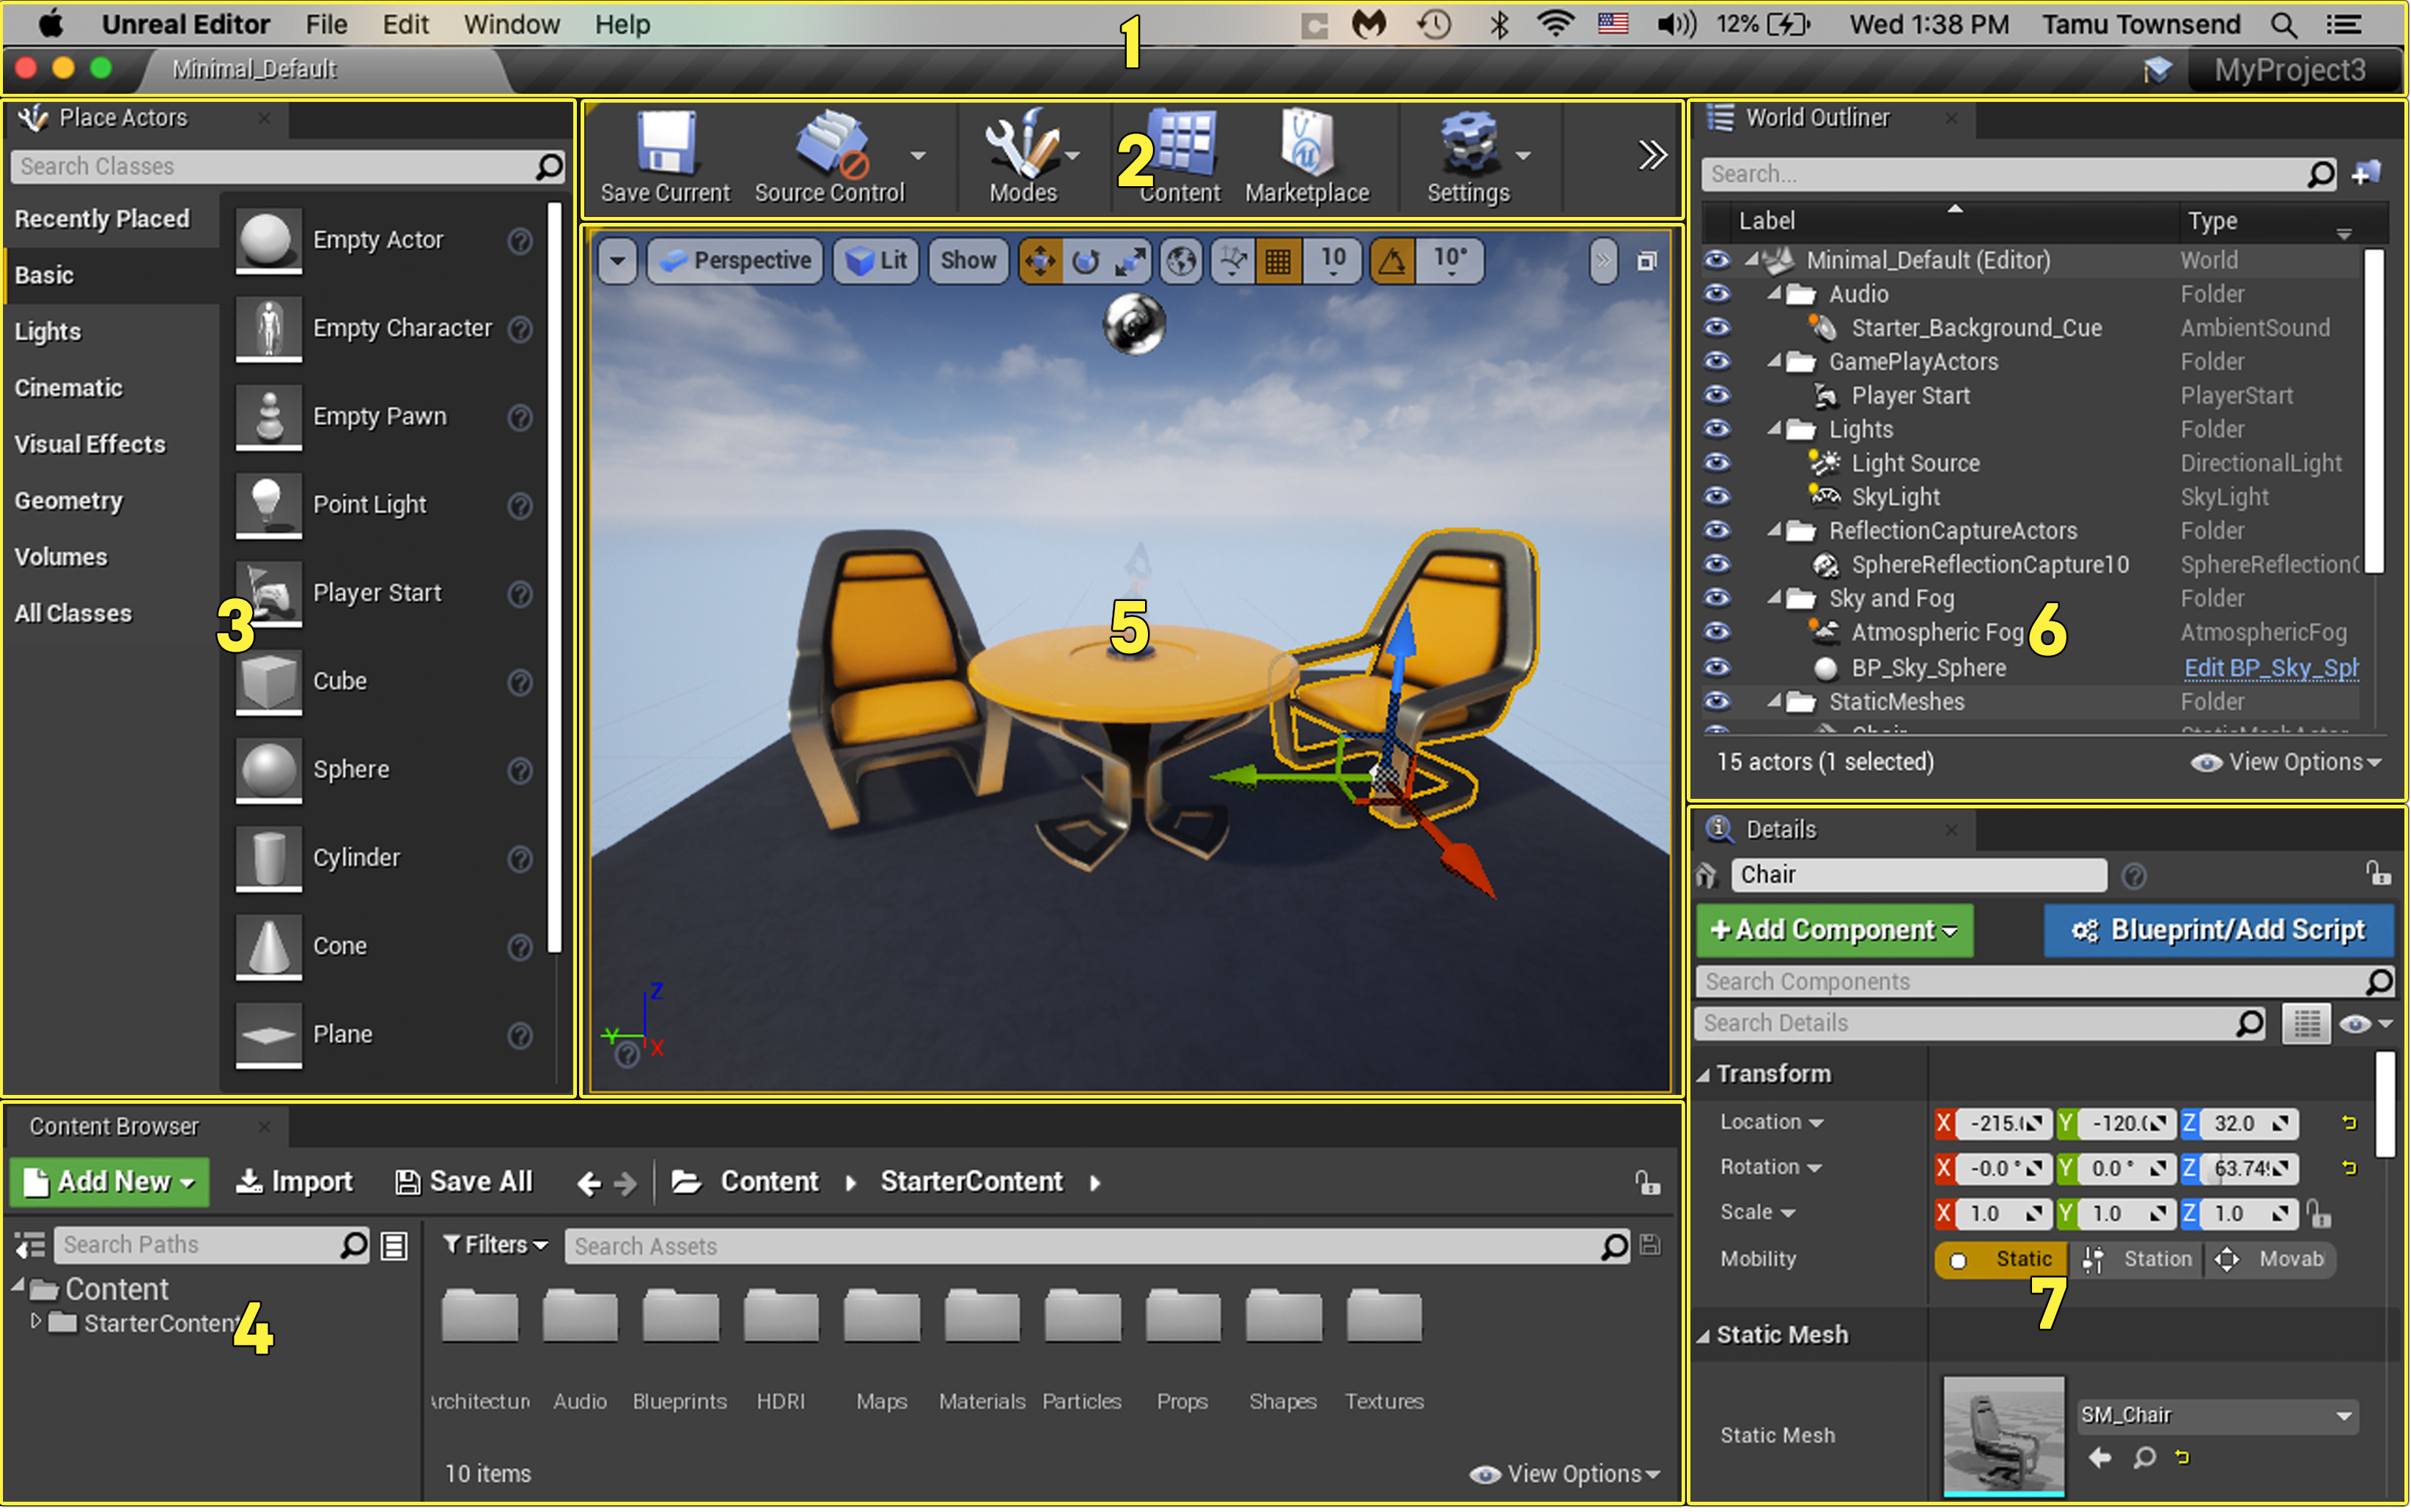Select the Geometry category in Place Actors
Viewport: 2411px width, 1512px height.
click(68, 500)
